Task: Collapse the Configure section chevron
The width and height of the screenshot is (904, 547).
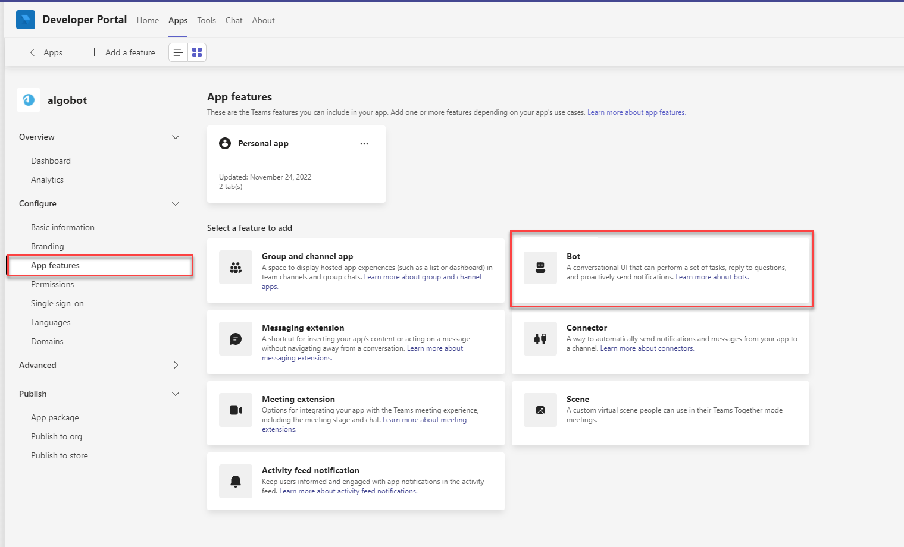Action: pos(176,203)
